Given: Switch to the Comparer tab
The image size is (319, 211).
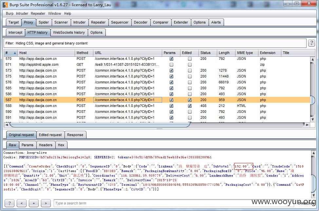Looking at the screenshot, I should [x=161, y=22].
